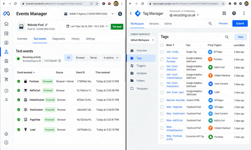Open Templates in the Tag Manager sidebar
Screen dimensions: 251x150
click(142, 89)
